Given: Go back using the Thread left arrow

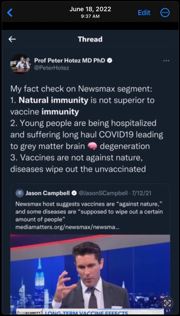Looking at the screenshot, I should coord(12,39).
